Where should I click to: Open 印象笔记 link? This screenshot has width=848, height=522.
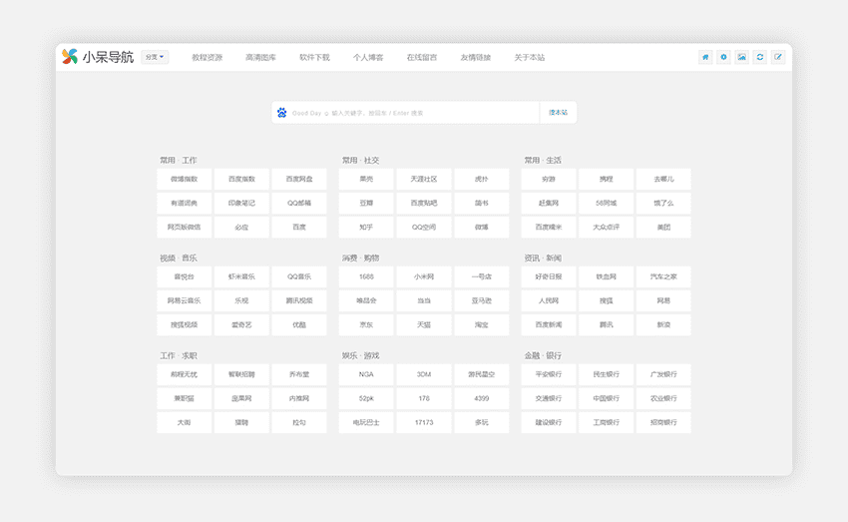pos(241,204)
